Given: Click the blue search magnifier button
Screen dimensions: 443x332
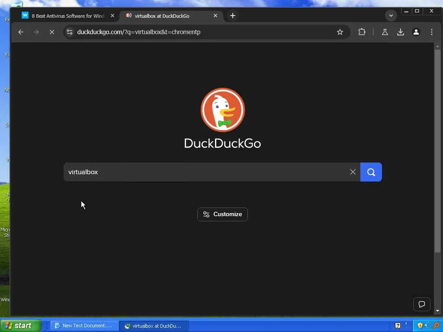Looking at the screenshot, I should pos(371,172).
